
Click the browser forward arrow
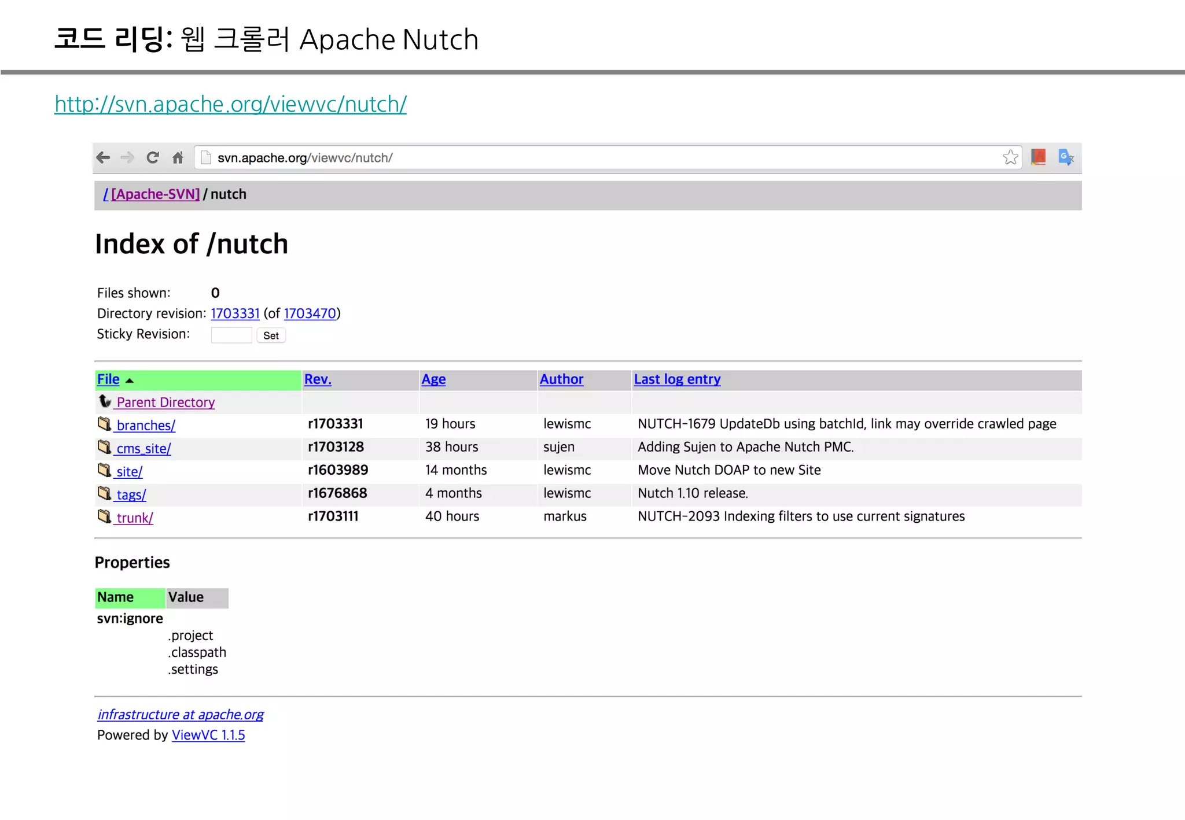pyautogui.click(x=127, y=157)
